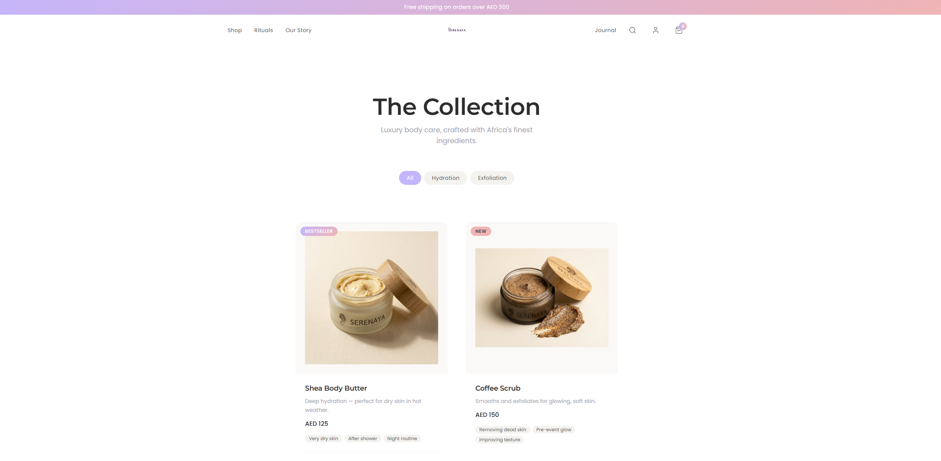Click the Serenaya logo in header
Screen dimensions: 941x461
457,30
